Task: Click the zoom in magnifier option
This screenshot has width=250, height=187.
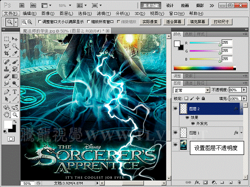Action: [24, 22]
